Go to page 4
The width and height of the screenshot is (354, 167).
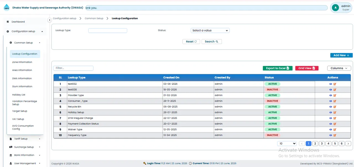(328, 144)
